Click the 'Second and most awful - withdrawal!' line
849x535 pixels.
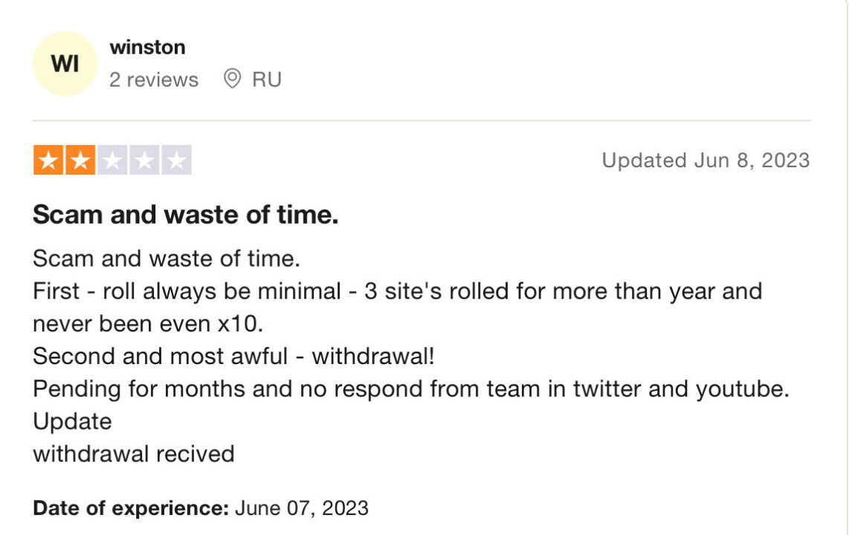coord(233,357)
